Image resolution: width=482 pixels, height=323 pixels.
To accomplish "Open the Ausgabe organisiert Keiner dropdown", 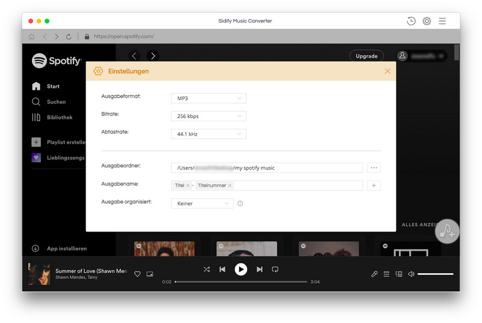I will tap(202, 204).
